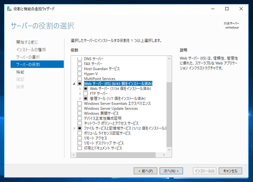253x182 pixels.
Task: Expand the 管理ツール node
Action: click(80, 98)
